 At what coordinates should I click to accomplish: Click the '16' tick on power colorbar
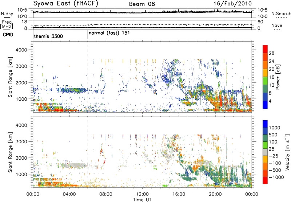[271, 77]
